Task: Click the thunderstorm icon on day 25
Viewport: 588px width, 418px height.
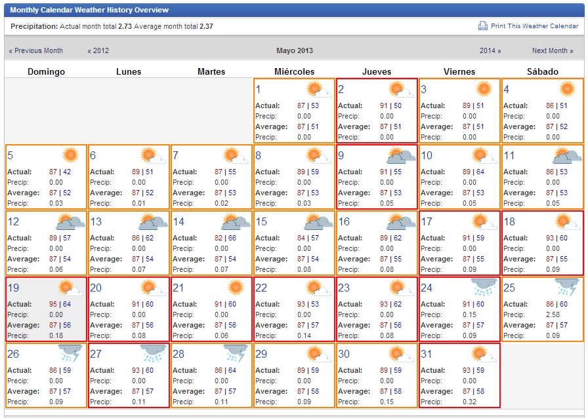Action: coord(568,287)
